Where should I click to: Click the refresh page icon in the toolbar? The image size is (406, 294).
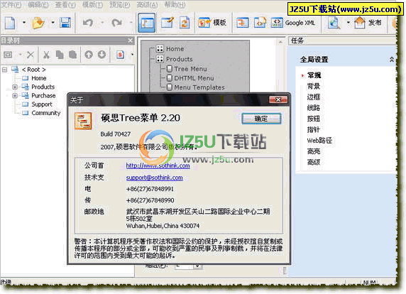click(x=185, y=23)
